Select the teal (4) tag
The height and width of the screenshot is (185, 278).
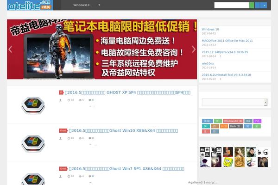click(206, 126)
